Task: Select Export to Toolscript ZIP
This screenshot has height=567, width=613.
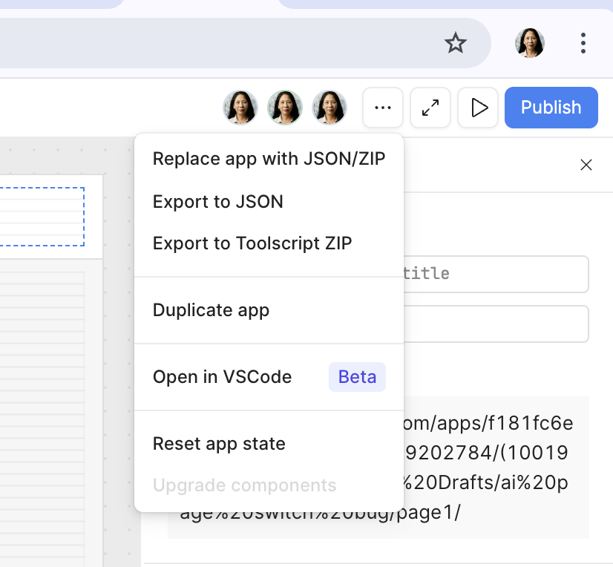Action: click(269, 243)
